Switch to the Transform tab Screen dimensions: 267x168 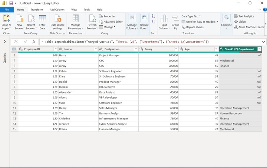[37, 10]
